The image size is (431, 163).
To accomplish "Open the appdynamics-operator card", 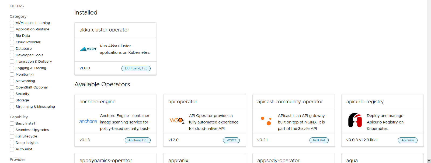I will pos(106,160).
